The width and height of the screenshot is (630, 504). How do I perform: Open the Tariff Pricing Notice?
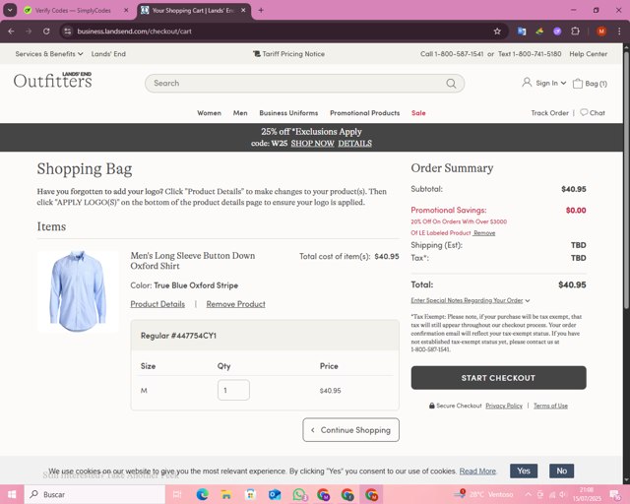[288, 54]
